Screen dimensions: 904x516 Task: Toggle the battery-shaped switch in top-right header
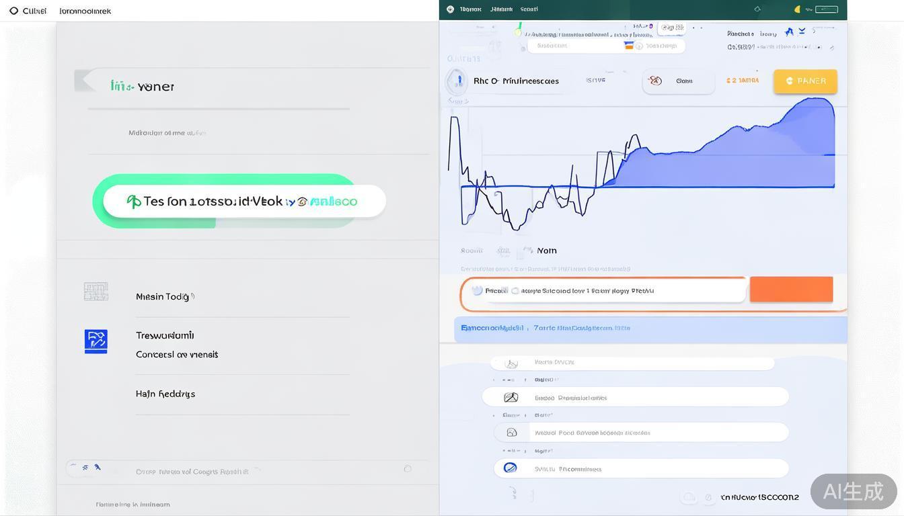tap(826, 9)
